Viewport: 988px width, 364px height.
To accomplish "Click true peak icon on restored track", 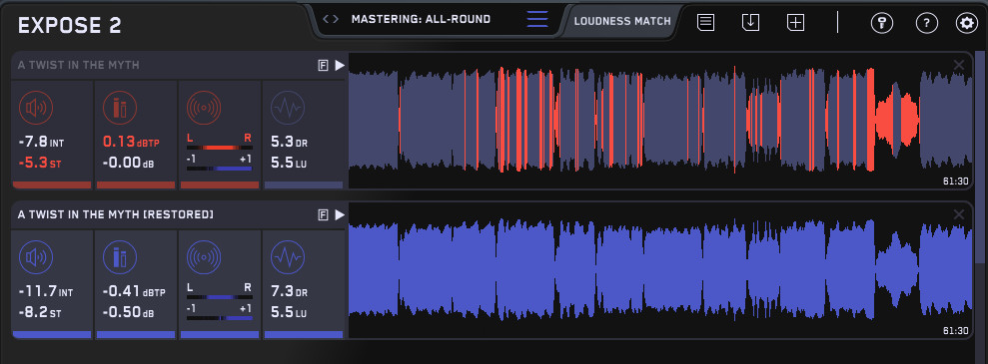I will pos(120,257).
